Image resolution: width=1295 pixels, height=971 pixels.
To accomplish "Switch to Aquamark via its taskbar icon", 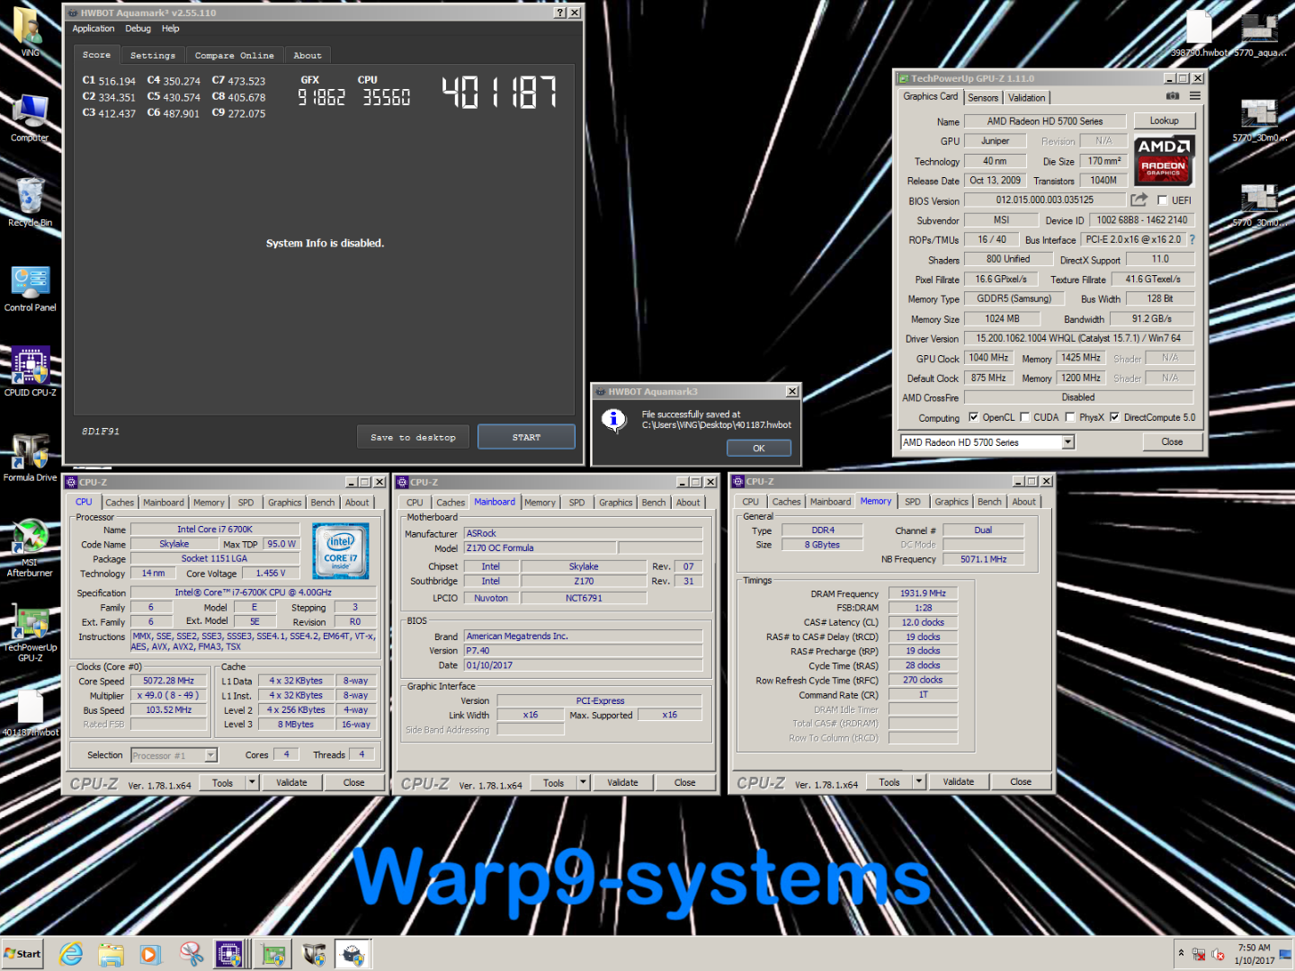I will [353, 954].
